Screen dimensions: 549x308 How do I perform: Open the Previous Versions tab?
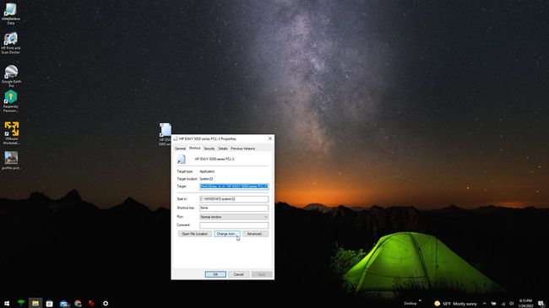[242, 149]
